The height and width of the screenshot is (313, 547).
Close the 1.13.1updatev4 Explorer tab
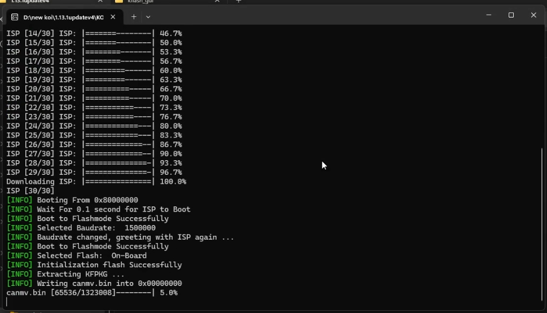coord(100,2)
